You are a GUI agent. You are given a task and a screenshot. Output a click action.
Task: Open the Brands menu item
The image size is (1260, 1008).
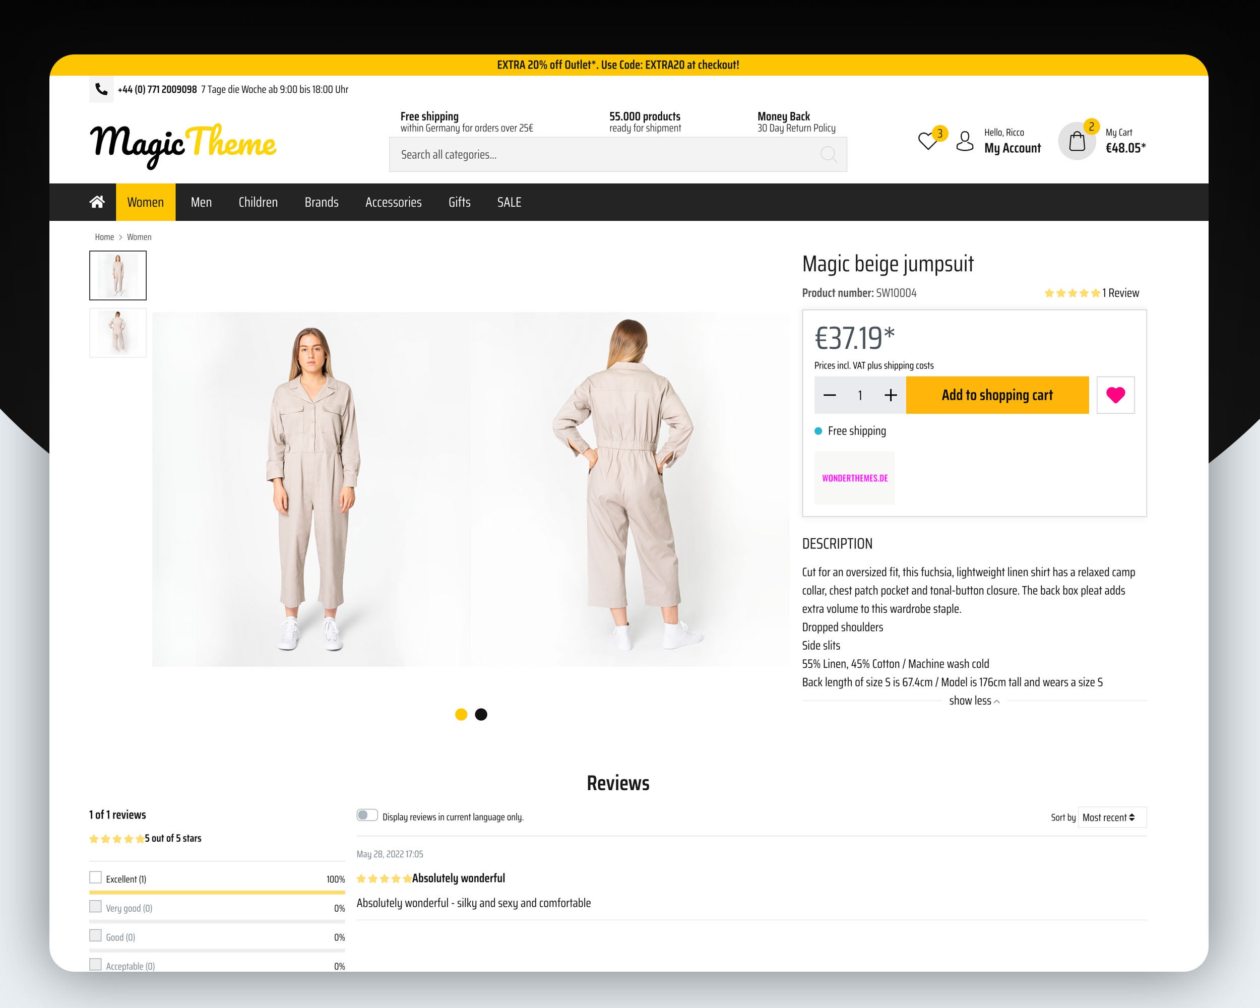click(x=322, y=202)
